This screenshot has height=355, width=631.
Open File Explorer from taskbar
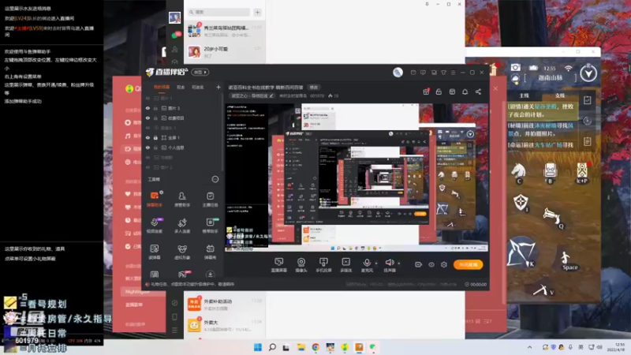301,347
